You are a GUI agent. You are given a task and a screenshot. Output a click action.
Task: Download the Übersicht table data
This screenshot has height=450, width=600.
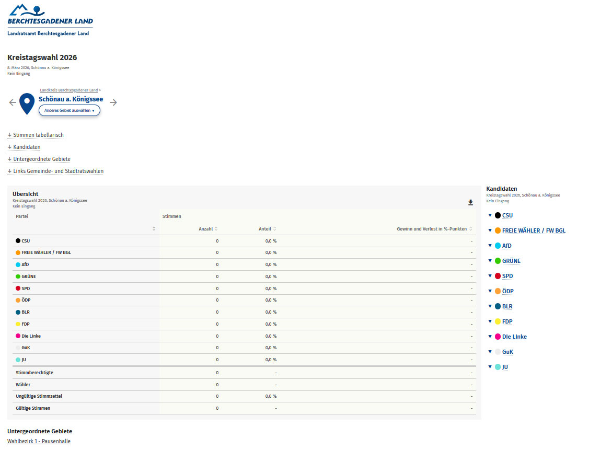tap(470, 202)
